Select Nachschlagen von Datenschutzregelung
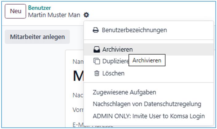 click(x=147, y=104)
